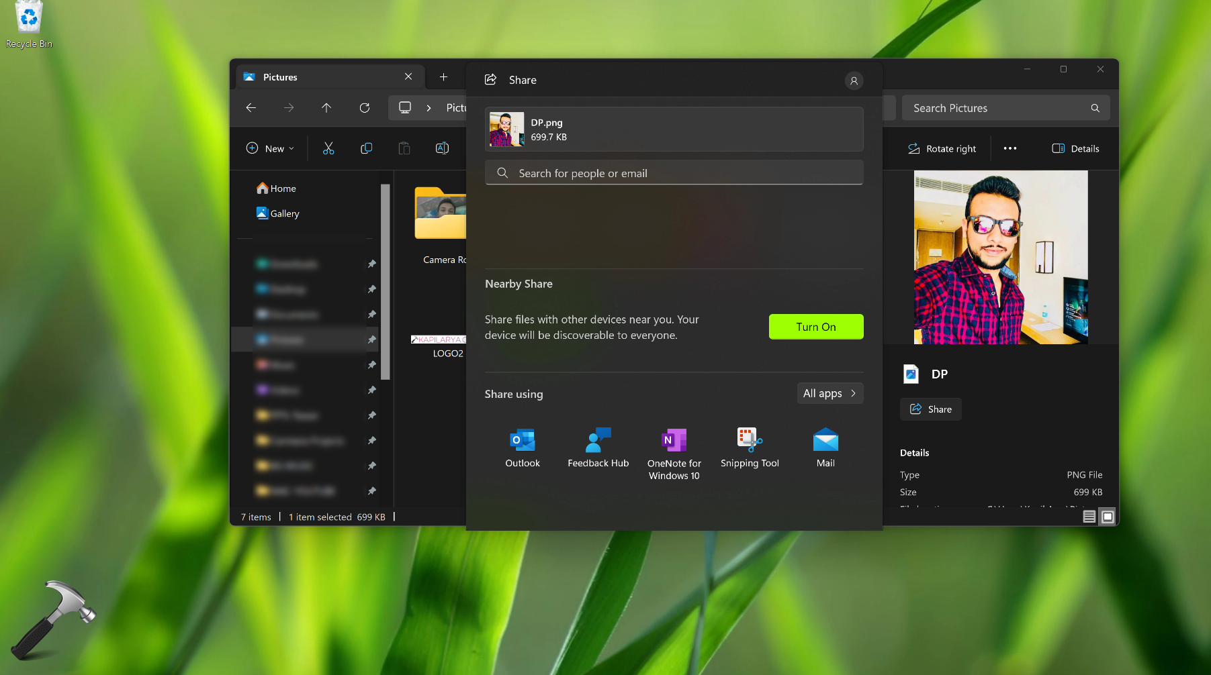
Task: Switch to large thumbnail view
Action: [x=1107, y=517]
